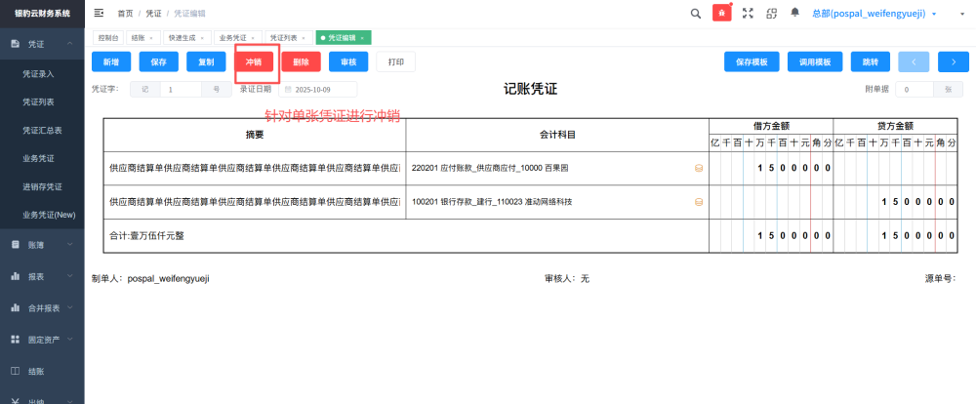The height and width of the screenshot is (404, 976).
Task: Open the far-right header dropdown arrow
Action: [961, 14]
